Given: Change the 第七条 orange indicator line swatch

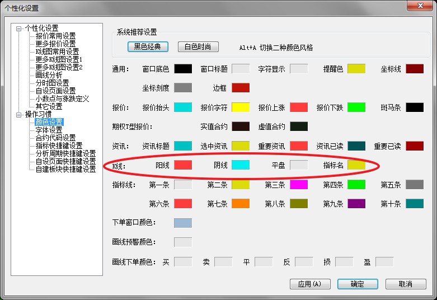Looking at the screenshot, I should (241, 204).
